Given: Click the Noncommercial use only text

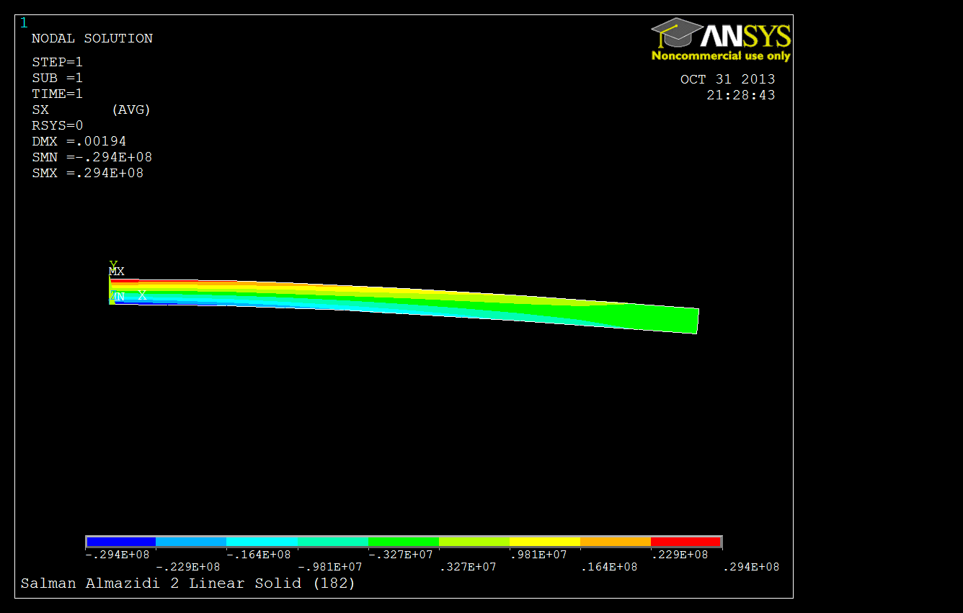Looking at the screenshot, I should click(721, 55).
